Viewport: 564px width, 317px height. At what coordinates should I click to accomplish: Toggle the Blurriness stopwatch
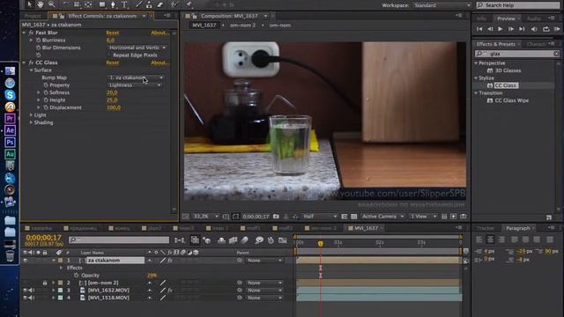tap(38, 41)
